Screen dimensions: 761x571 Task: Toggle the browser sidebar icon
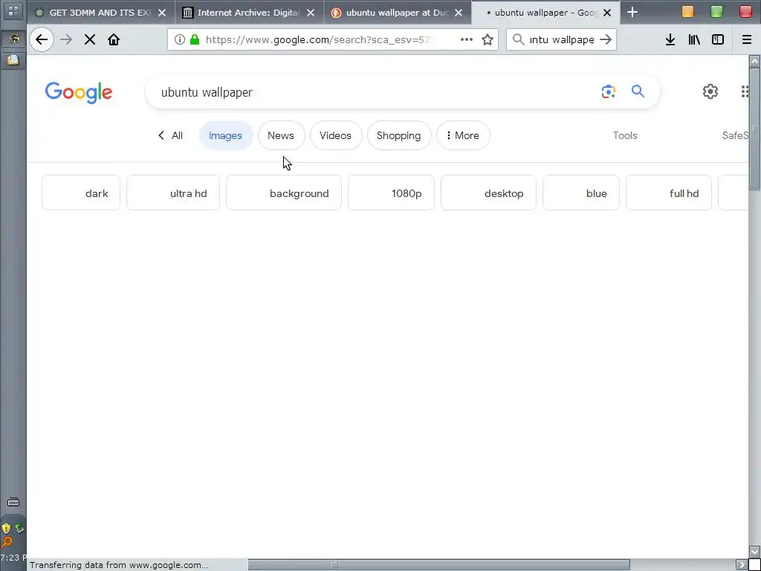click(718, 40)
